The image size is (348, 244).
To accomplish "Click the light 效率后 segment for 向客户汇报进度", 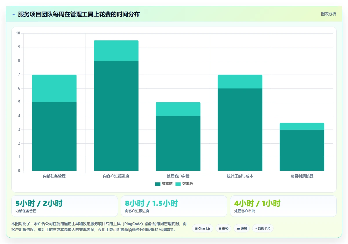I will tap(116, 51).
